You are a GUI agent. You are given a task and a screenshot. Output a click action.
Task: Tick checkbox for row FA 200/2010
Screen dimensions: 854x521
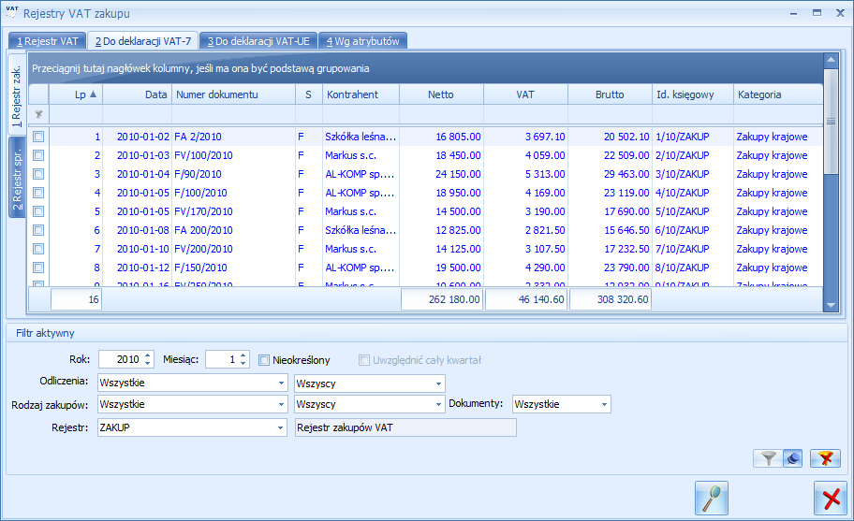coord(38,230)
